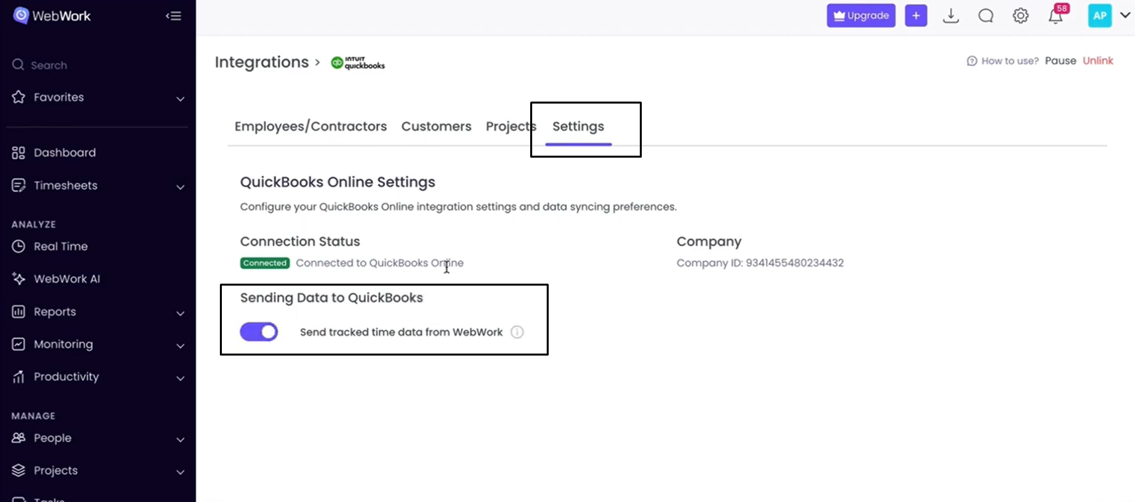Open the settings gear icon
Screen dimensions: 1135x502
pyautogui.click(x=1021, y=16)
